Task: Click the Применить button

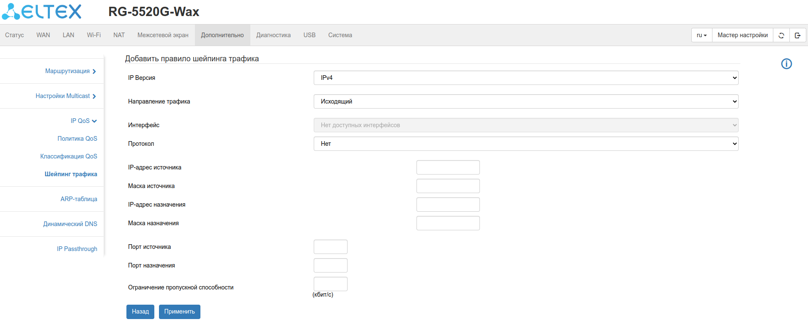Action: click(x=179, y=311)
